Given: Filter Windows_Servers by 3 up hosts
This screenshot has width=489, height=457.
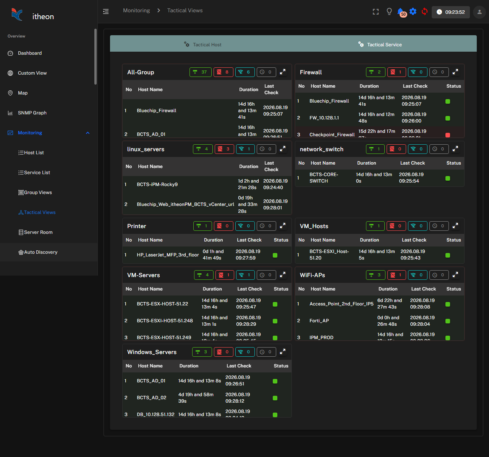Looking at the screenshot, I should [202, 352].
